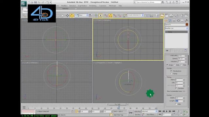Screen dimensions: 209x117
Task: Open the Graph Editors menu
Action: tap(83, 6)
